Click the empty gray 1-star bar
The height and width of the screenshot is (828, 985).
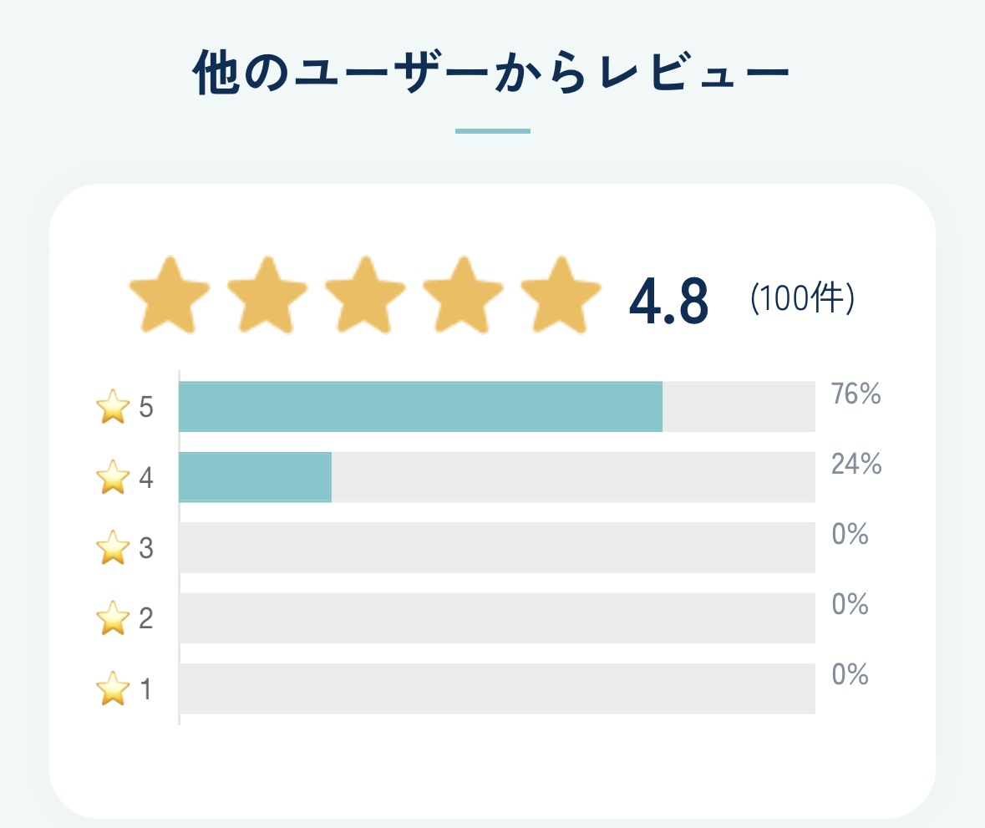[498, 688]
